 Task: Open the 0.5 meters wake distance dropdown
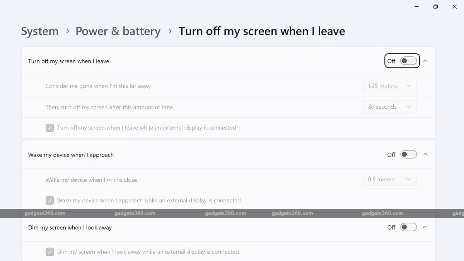click(389, 179)
